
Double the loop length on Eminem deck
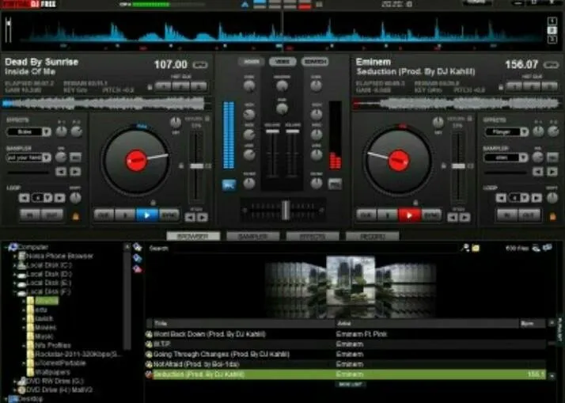click(x=537, y=198)
